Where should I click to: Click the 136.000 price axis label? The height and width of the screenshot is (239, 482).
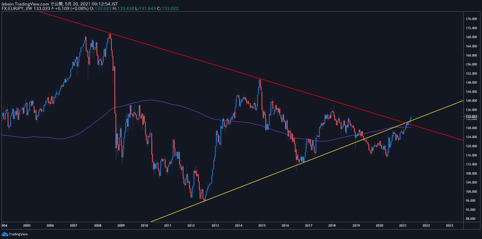[x=471, y=110]
